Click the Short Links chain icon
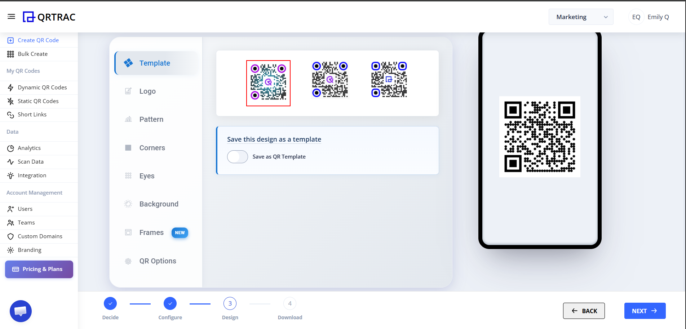 coord(10,115)
